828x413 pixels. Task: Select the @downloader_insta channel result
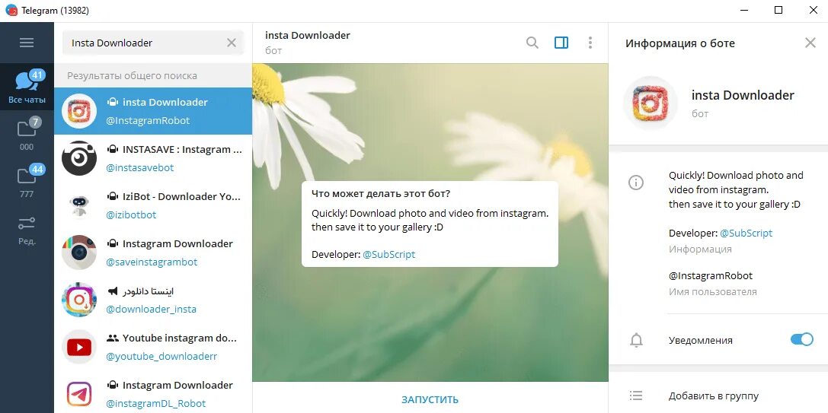click(153, 300)
